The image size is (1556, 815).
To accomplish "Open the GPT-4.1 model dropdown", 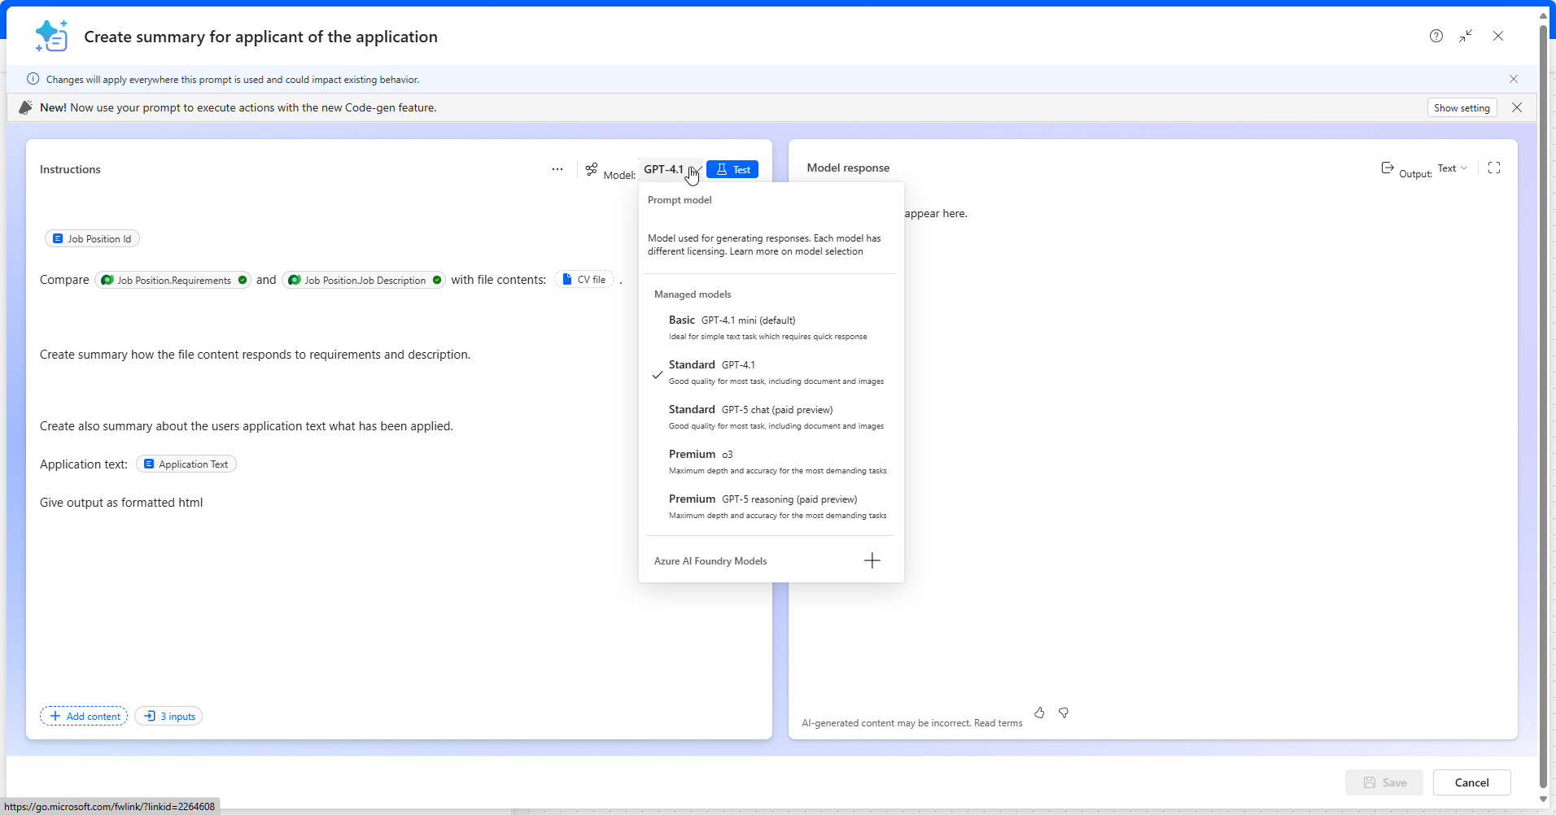I will pos(671,169).
